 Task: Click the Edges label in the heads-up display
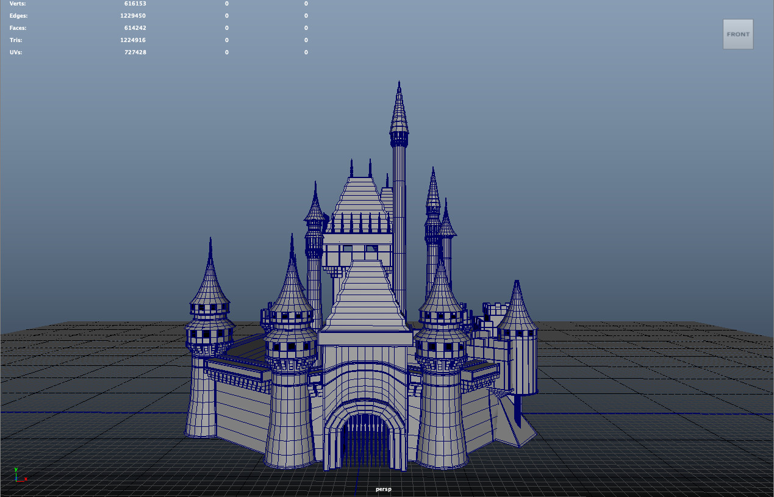19,16
